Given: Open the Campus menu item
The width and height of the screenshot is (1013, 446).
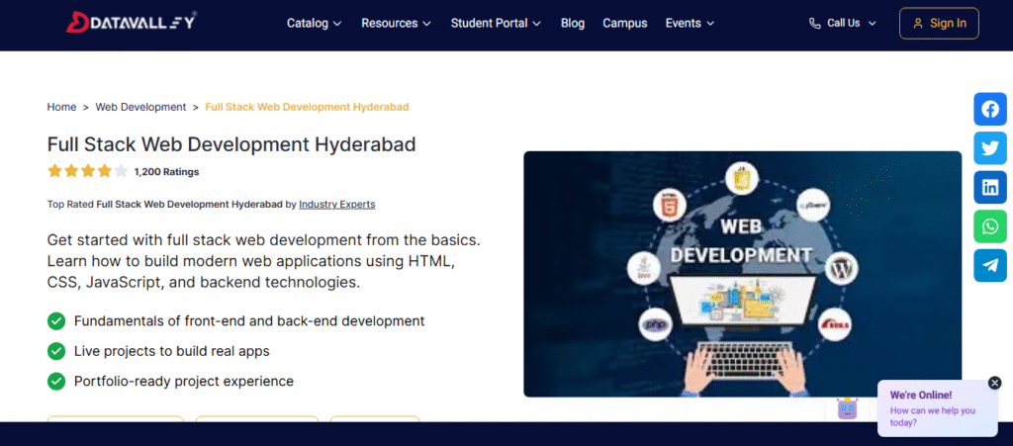Looking at the screenshot, I should pos(624,23).
